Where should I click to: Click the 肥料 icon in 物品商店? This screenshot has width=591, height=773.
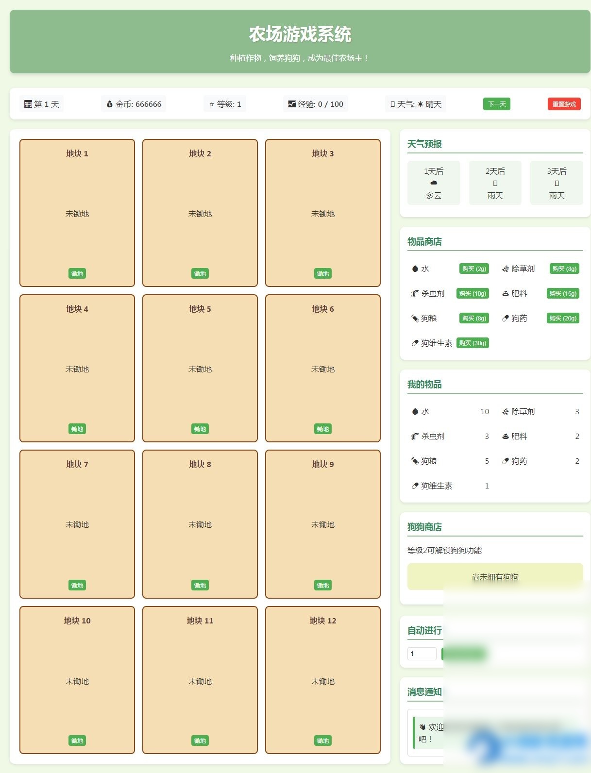point(506,293)
